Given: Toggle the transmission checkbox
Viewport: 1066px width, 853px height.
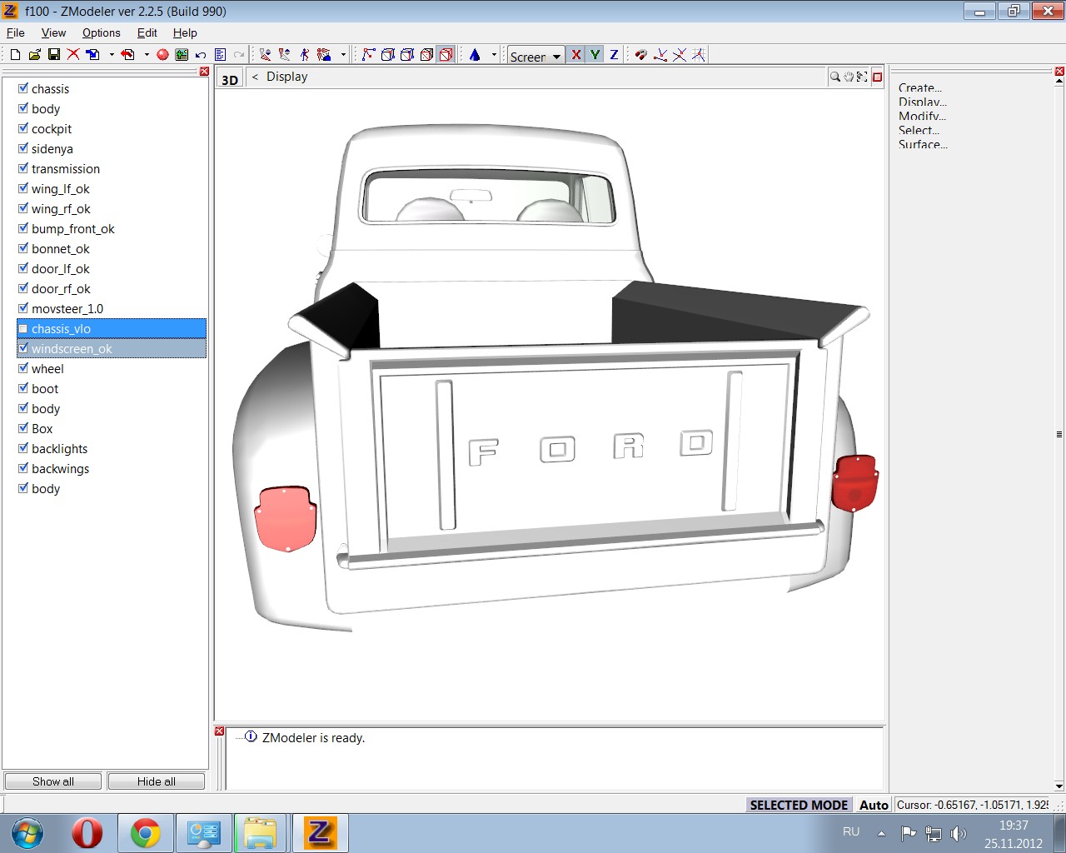Looking at the screenshot, I should [x=23, y=168].
